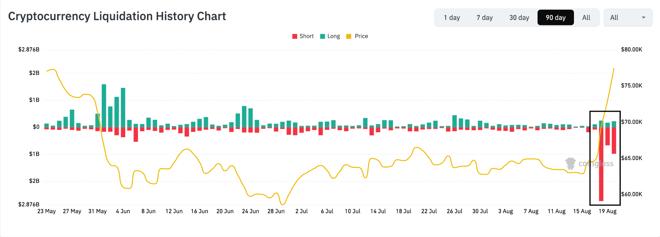Screen dimensions: 660x237
Task: Click the green Long legend swatch
Action: click(322, 36)
